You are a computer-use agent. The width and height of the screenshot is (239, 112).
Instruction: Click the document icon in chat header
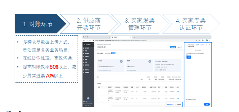click(x=187, y=45)
